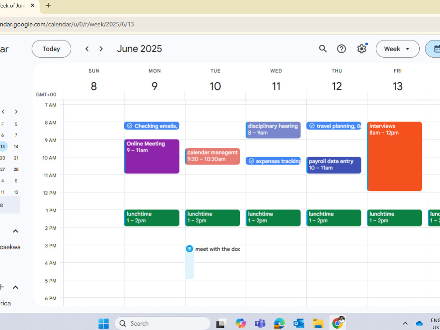Open the Windows Start menu
Screen dimensions: 440x330
[x=103, y=323]
